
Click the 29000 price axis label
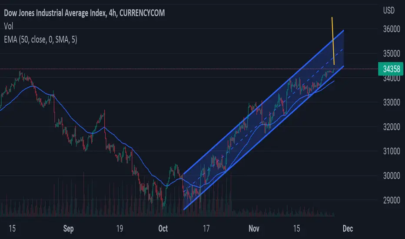(x=392, y=200)
